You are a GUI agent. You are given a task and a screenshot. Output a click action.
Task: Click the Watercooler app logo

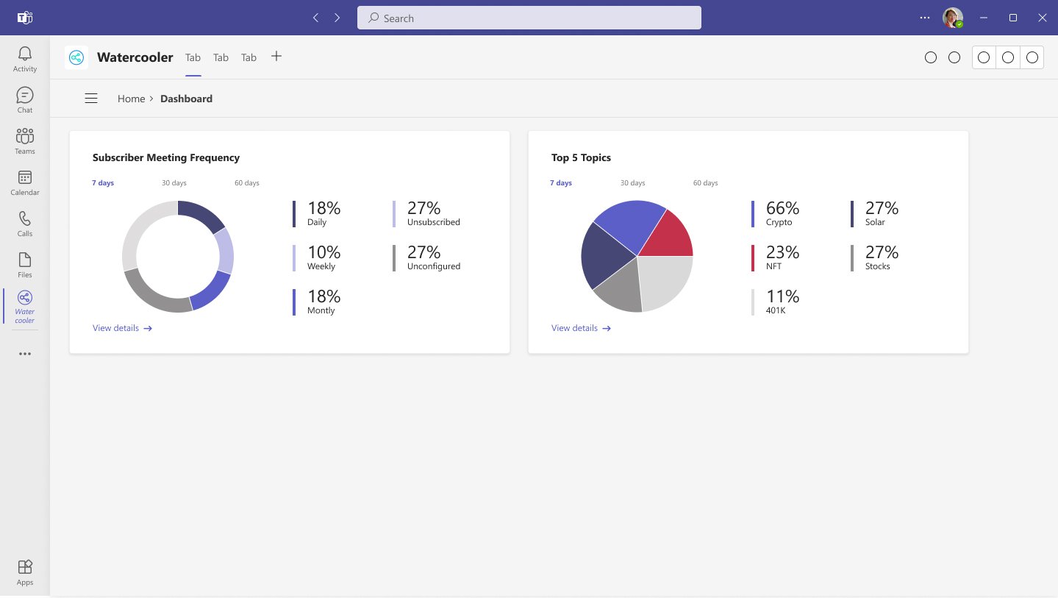tap(76, 57)
